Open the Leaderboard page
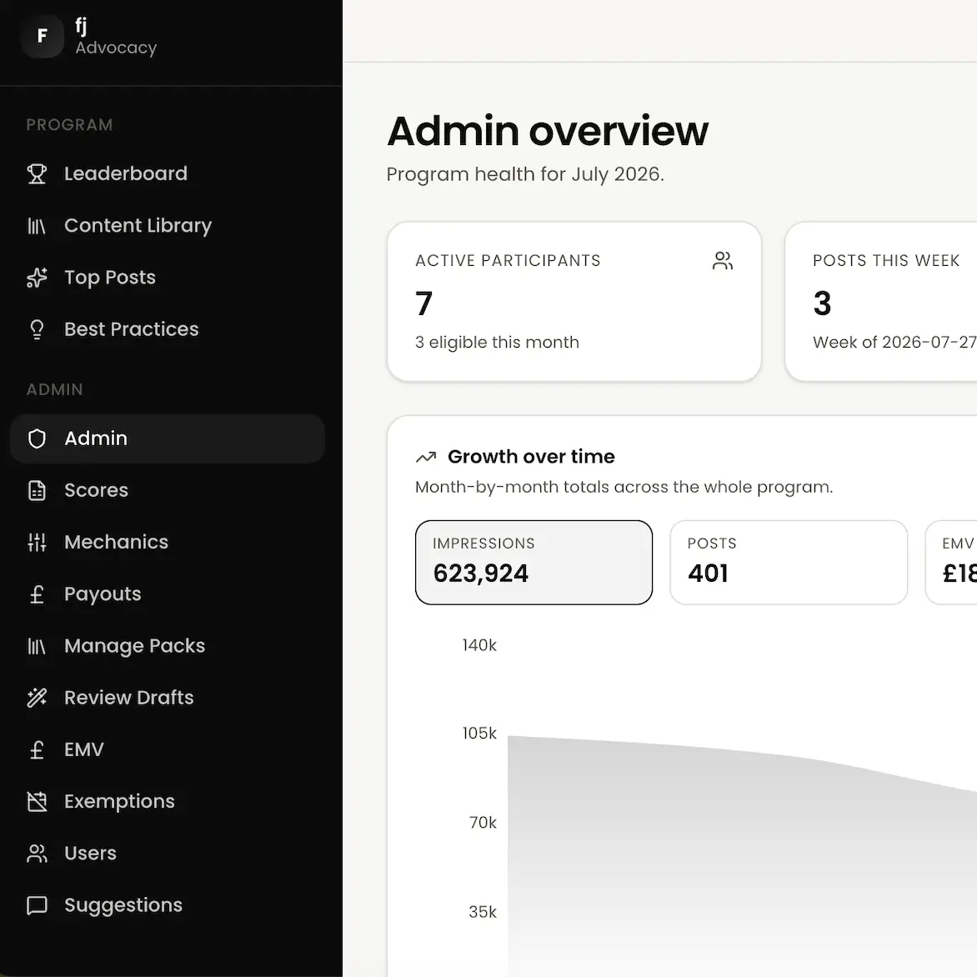 click(x=167, y=174)
